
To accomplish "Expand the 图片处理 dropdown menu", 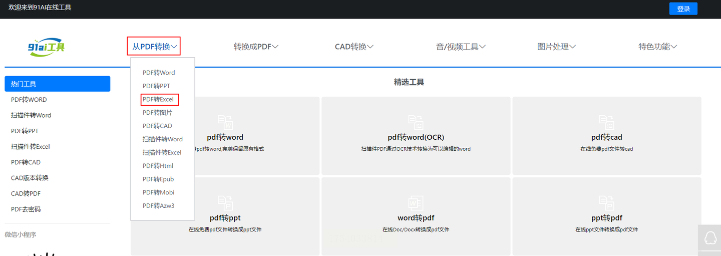I will 556,47.
